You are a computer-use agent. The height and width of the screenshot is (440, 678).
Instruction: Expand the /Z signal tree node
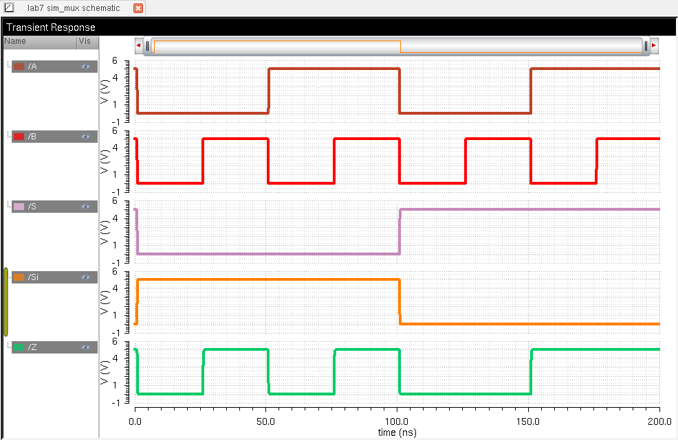tap(8, 347)
